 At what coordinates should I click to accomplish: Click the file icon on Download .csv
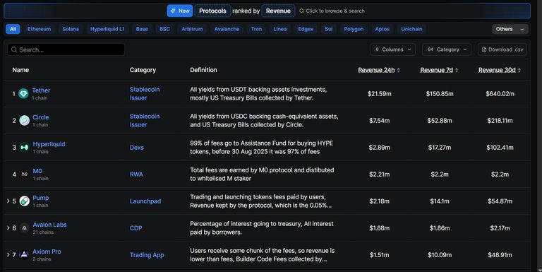[484, 49]
